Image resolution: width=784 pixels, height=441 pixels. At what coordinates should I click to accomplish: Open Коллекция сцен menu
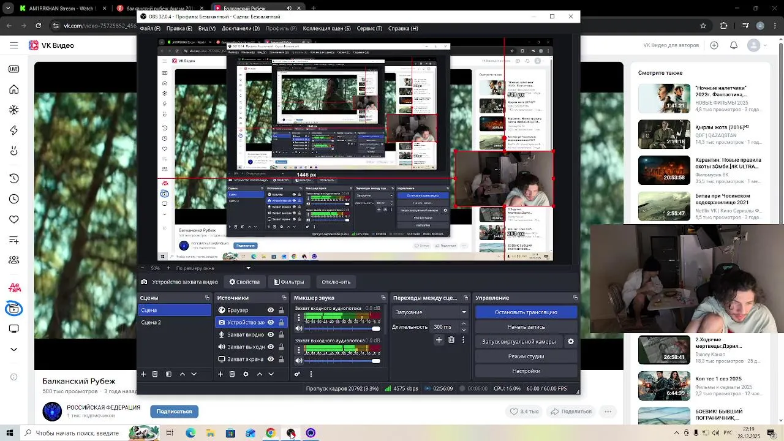[x=327, y=28]
